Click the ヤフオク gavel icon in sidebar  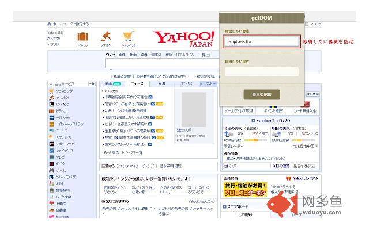51,97
